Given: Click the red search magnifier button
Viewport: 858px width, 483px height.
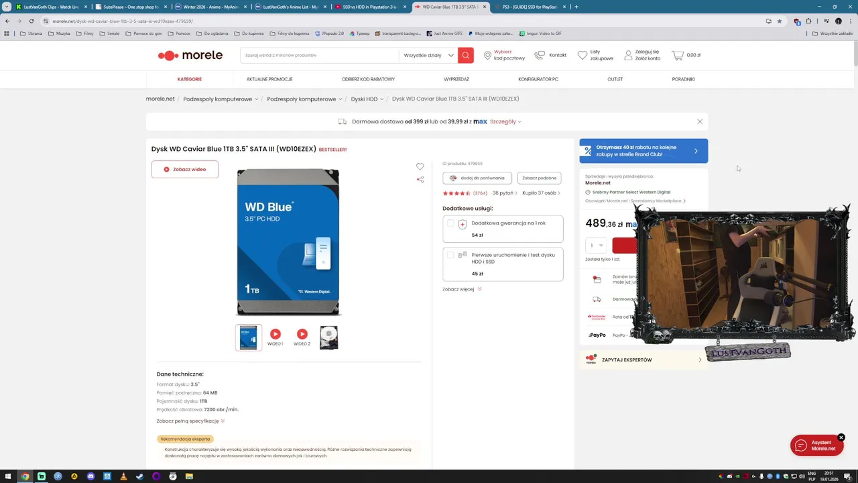Looking at the screenshot, I should [466, 55].
